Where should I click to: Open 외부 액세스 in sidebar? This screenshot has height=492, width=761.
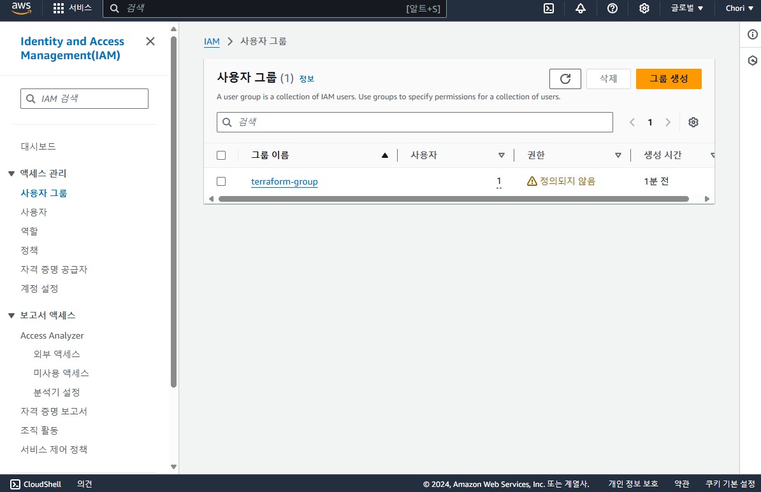tap(56, 355)
